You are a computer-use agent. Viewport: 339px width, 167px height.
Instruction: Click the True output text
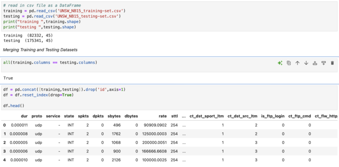tap(8, 78)
